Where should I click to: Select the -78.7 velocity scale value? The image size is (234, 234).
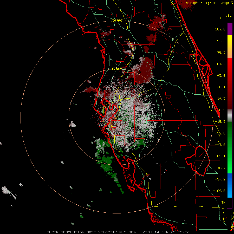pos(220,168)
